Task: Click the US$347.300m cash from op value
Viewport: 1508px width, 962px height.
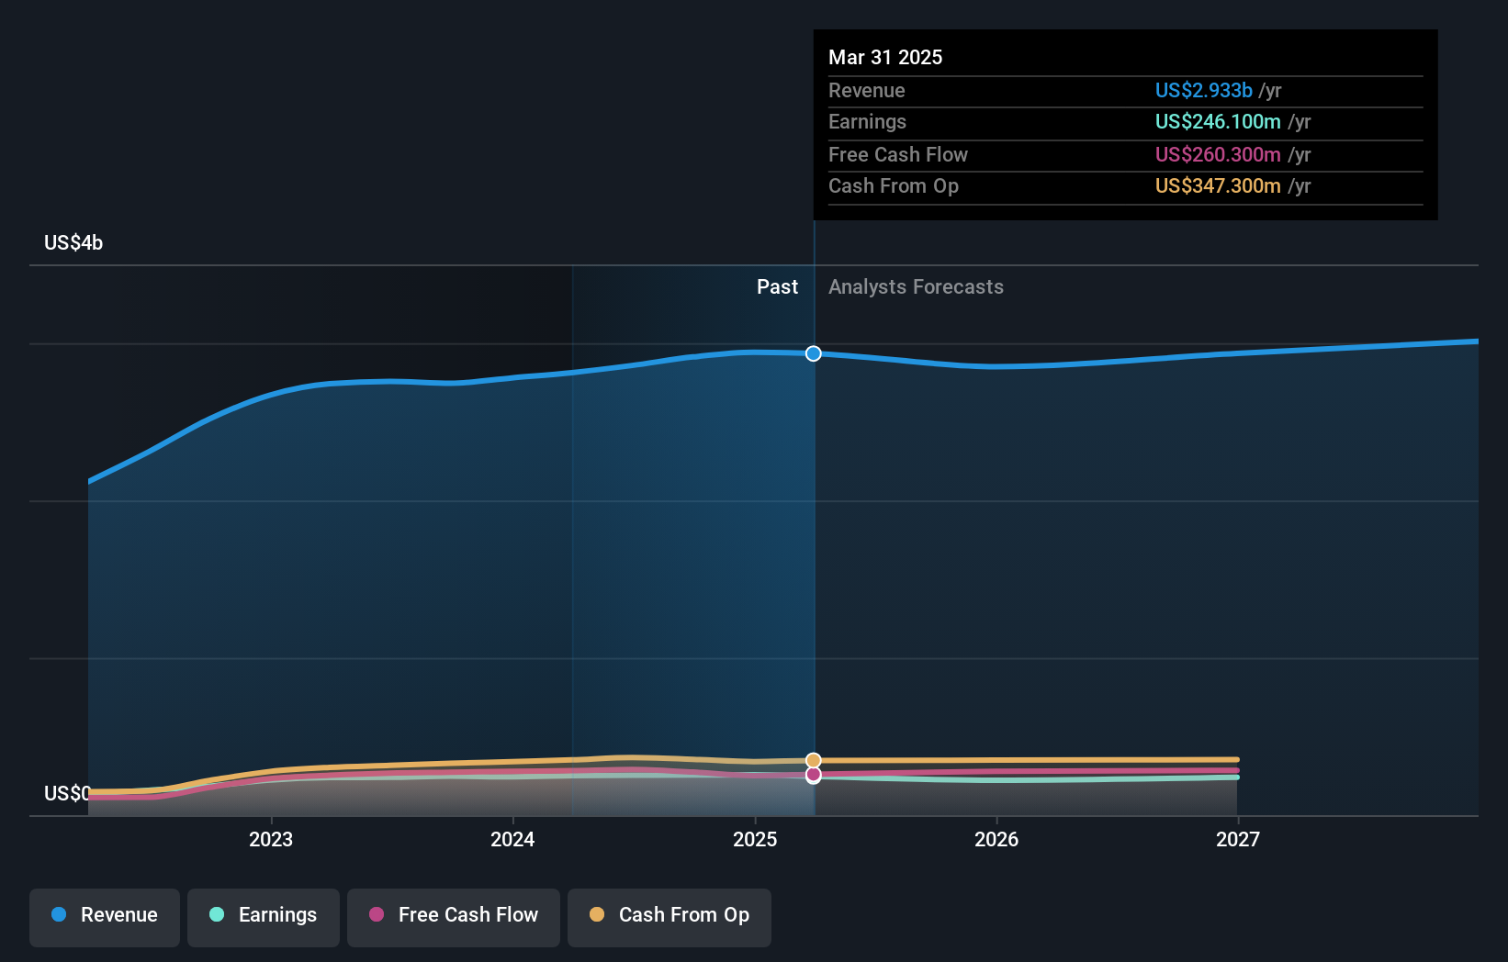Action: coord(1218,185)
